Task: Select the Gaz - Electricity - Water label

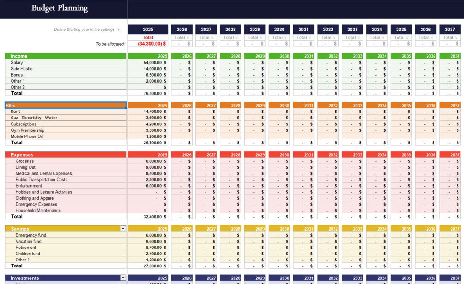Action: tap(34, 118)
